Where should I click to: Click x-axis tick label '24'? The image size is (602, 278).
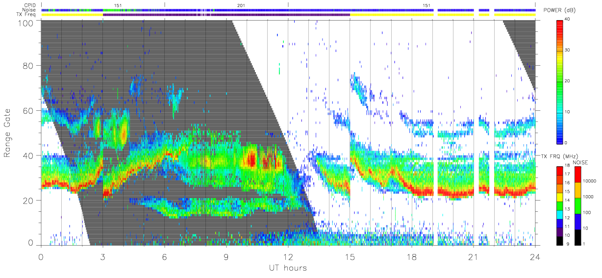pos(535,256)
